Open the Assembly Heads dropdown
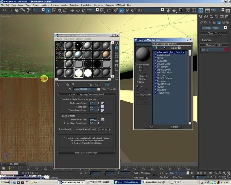This screenshot has width=231, height=185. 225,28
